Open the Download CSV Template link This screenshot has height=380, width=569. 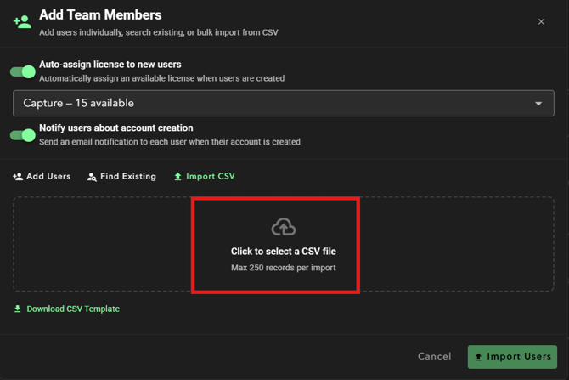[x=73, y=309]
